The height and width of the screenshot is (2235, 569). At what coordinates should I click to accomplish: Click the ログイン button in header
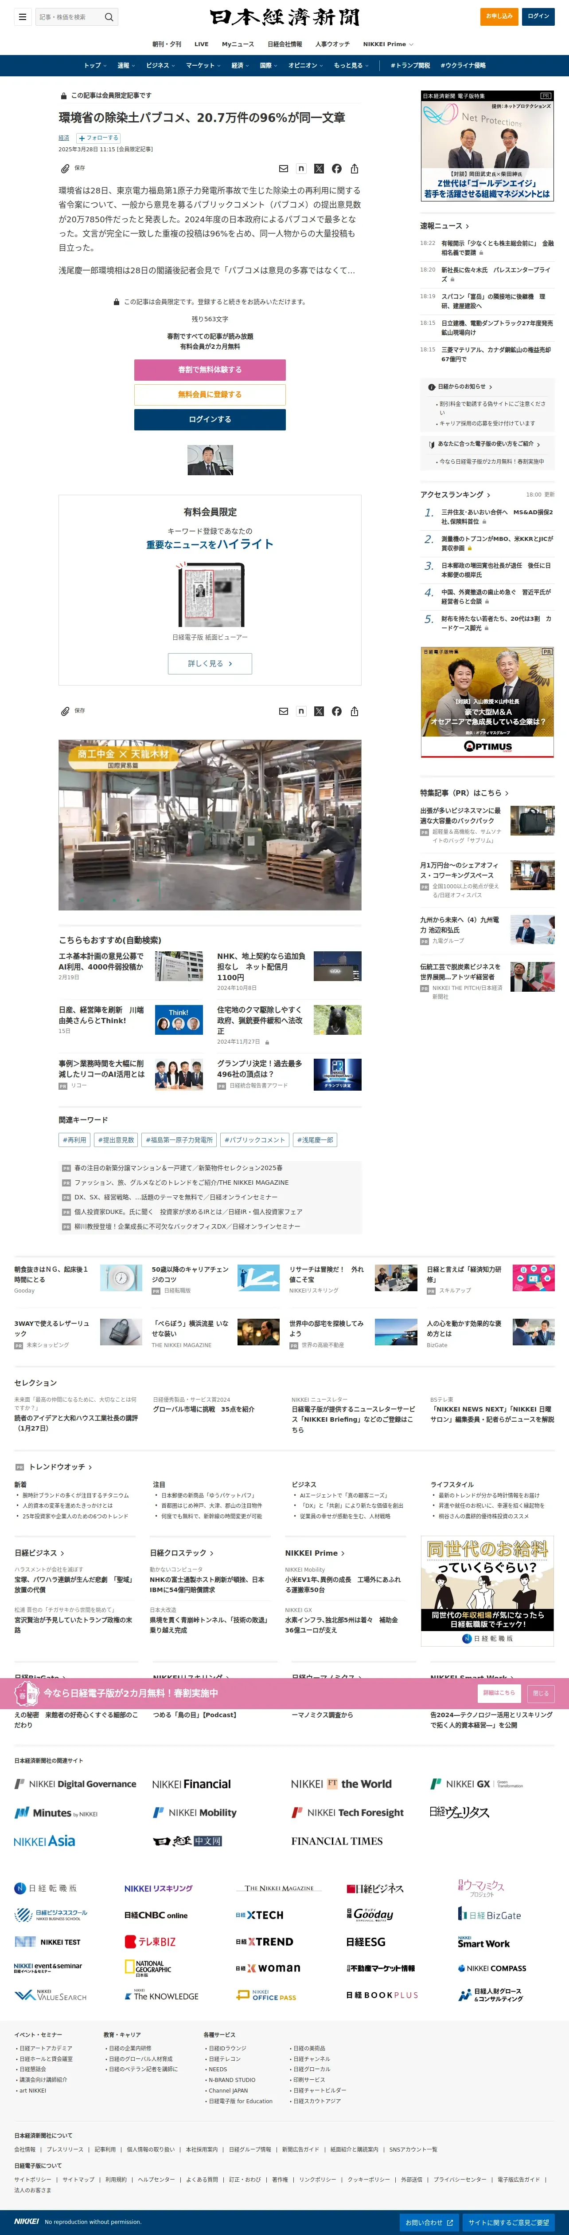coord(539,16)
